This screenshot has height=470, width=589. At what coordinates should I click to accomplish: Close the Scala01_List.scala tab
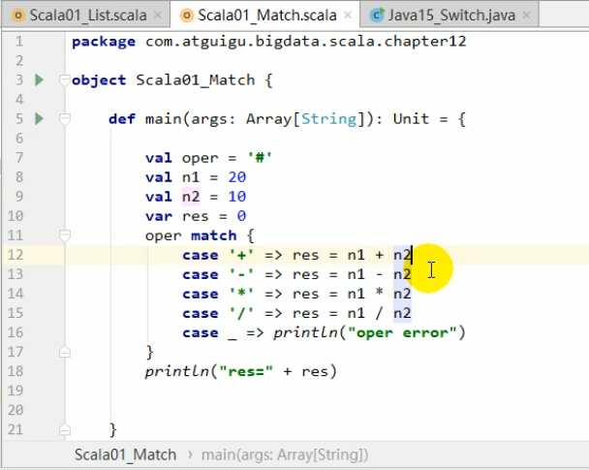(x=158, y=16)
